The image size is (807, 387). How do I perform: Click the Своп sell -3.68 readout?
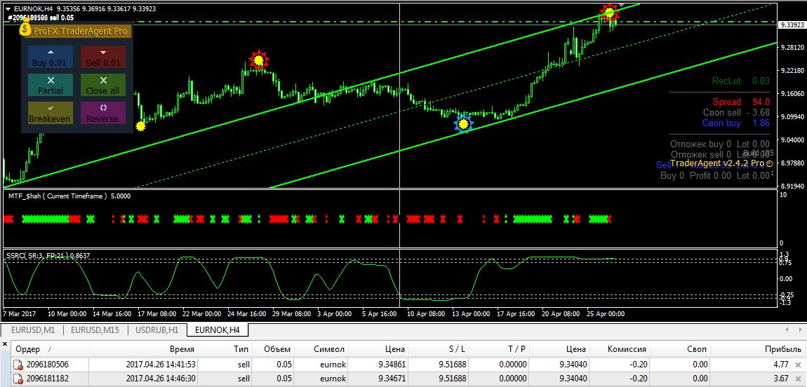click(x=736, y=113)
